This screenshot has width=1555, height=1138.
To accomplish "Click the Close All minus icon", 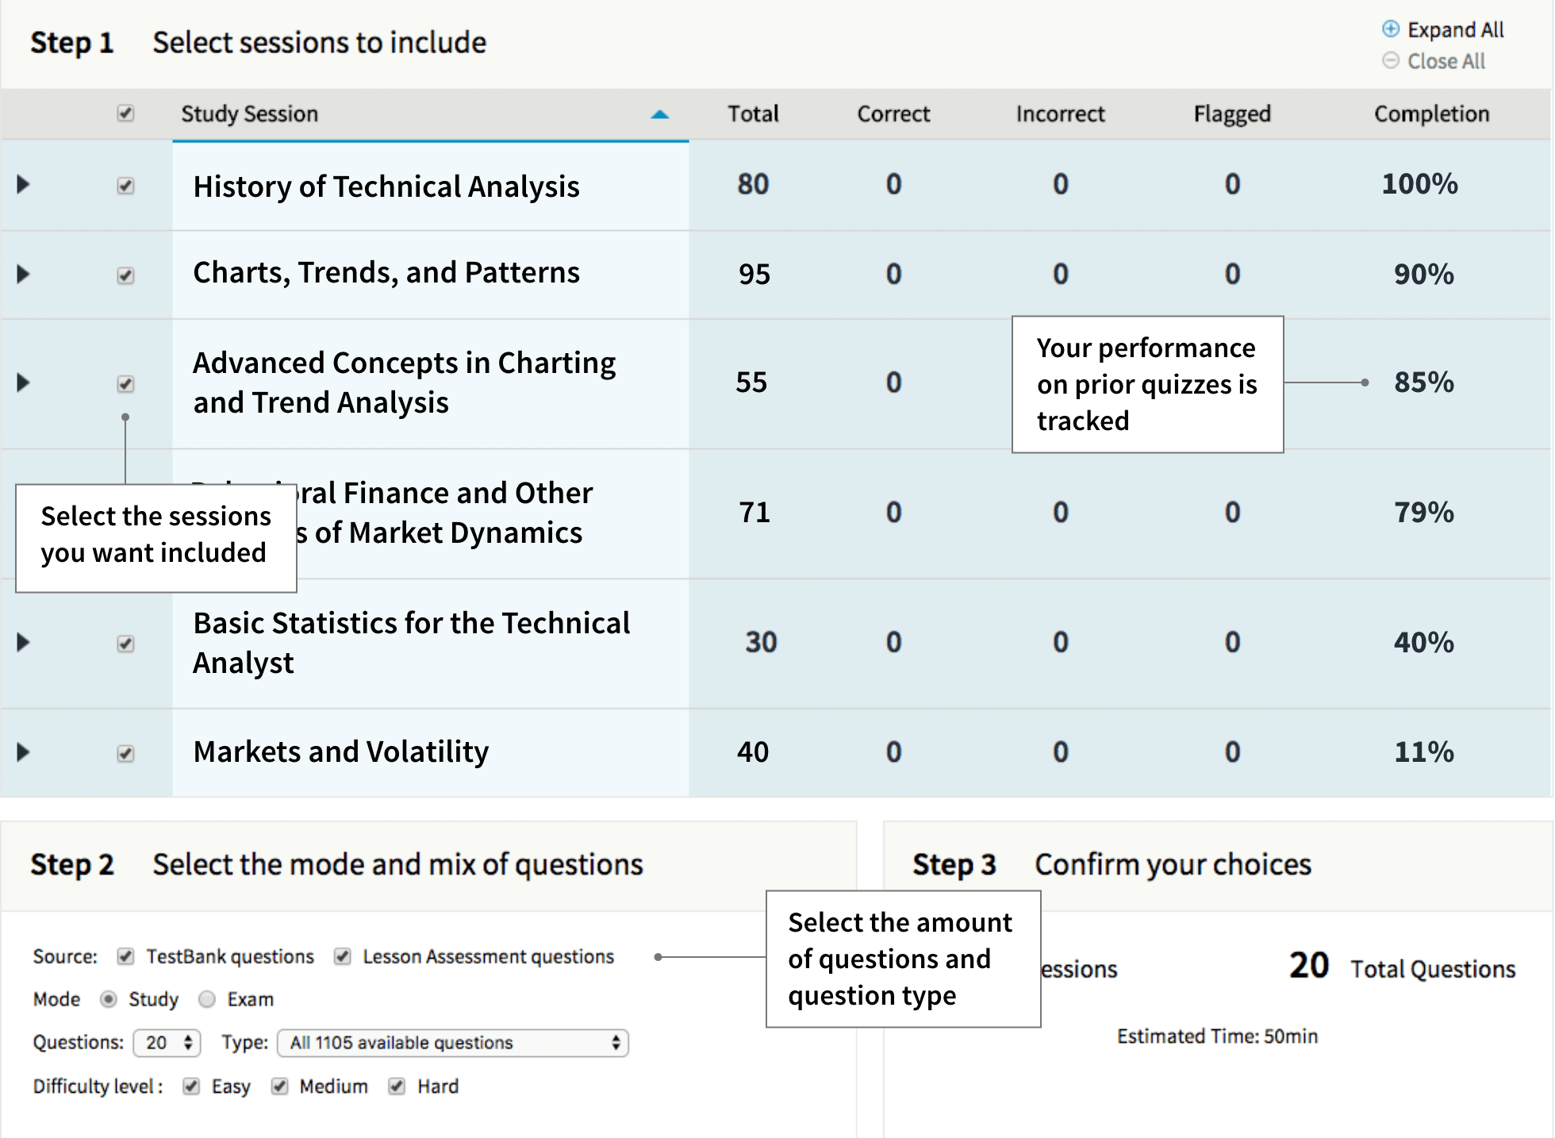I will [1391, 60].
